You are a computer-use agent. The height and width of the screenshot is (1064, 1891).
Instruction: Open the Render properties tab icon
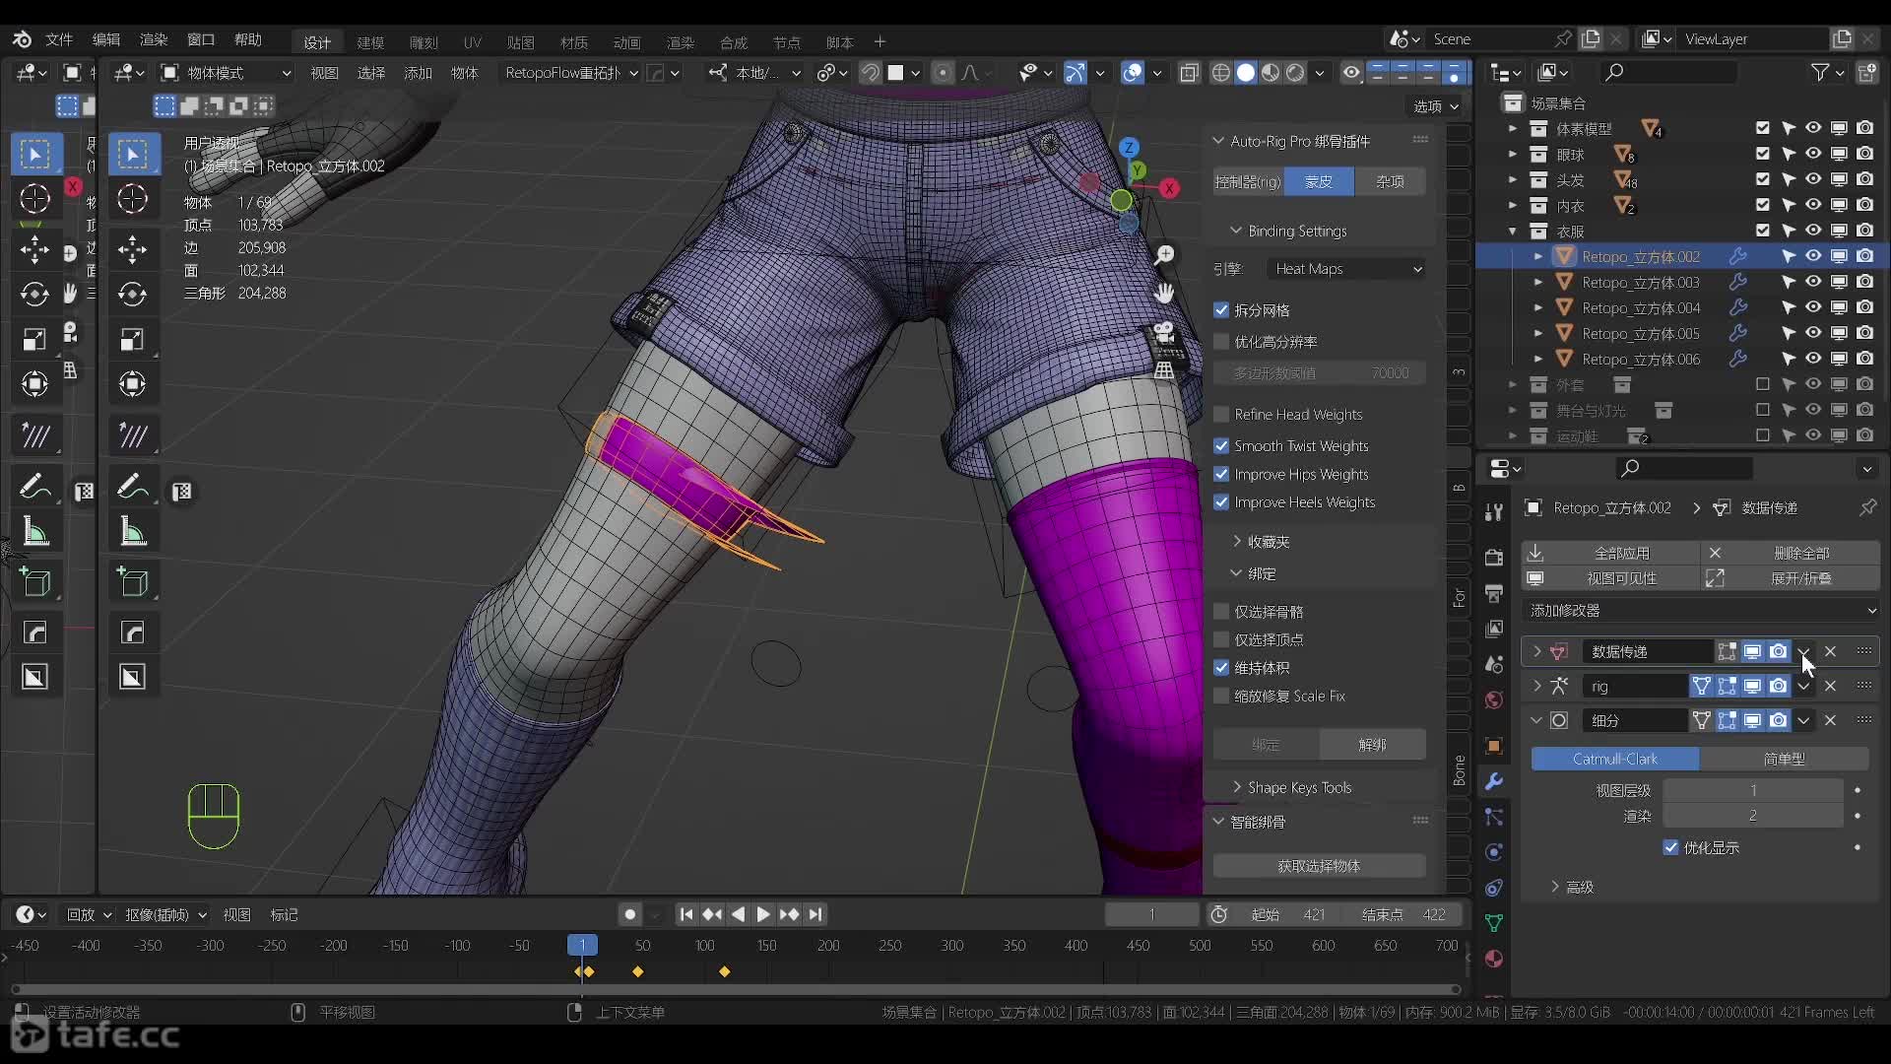pyautogui.click(x=1494, y=557)
